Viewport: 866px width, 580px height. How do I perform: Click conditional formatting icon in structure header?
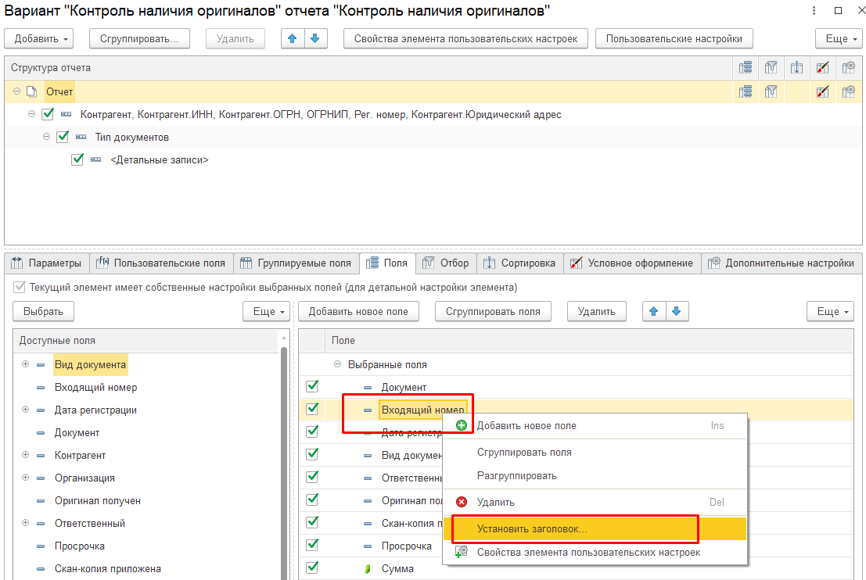(822, 68)
